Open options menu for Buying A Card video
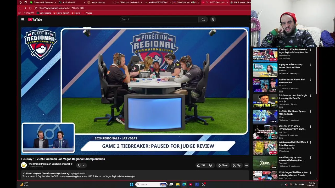Viewport: 335px width, 188px height. 311,65
